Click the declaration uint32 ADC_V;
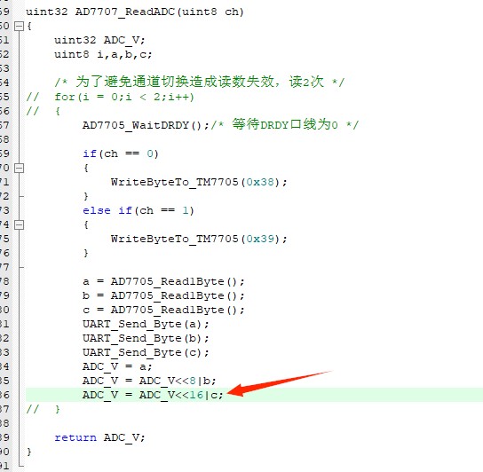The image size is (483, 472). pyautogui.click(x=99, y=40)
